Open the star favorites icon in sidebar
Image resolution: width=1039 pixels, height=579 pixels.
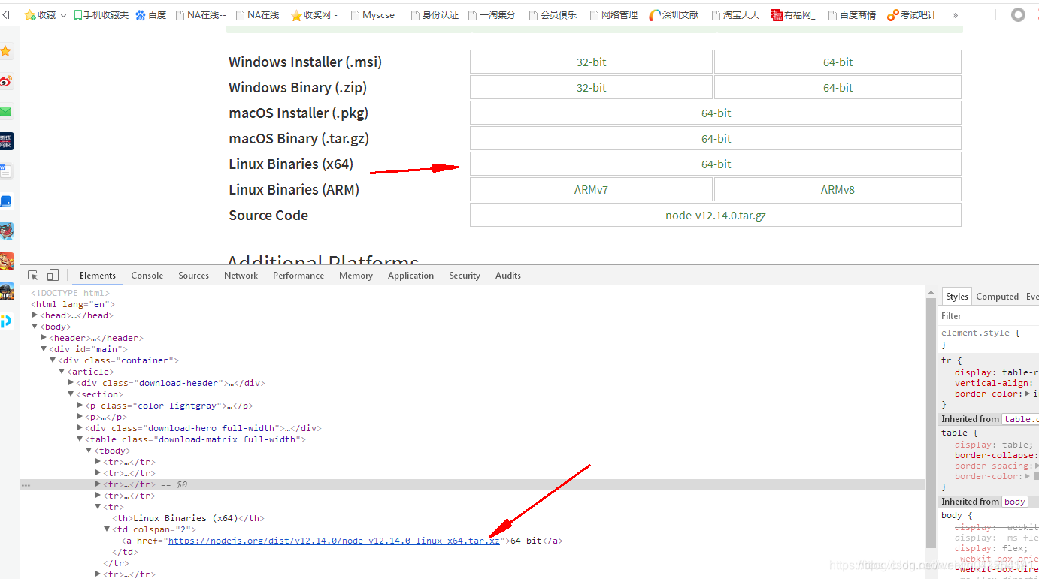coord(6,51)
